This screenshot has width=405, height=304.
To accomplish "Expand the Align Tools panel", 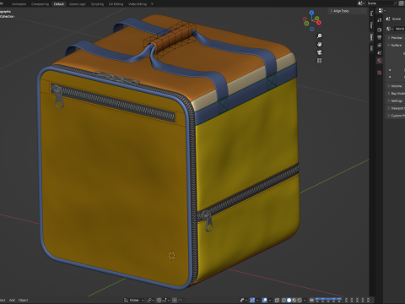I will [348, 11].
